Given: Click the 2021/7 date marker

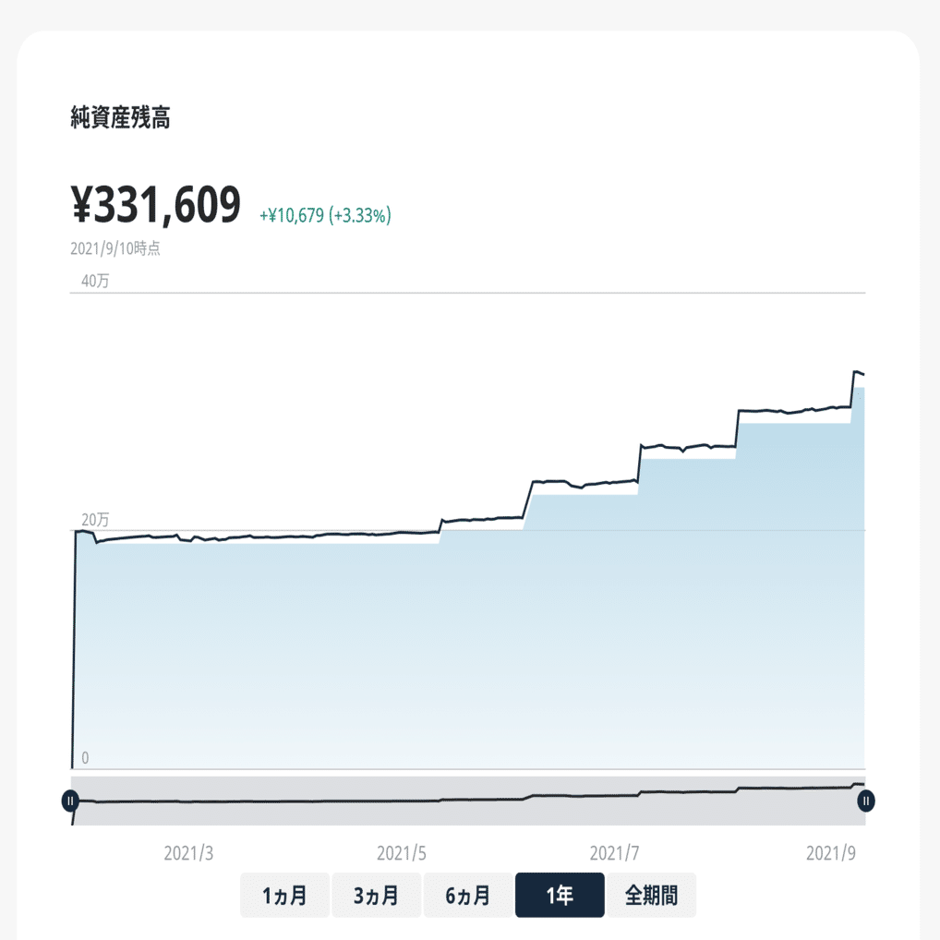Looking at the screenshot, I should click(614, 852).
